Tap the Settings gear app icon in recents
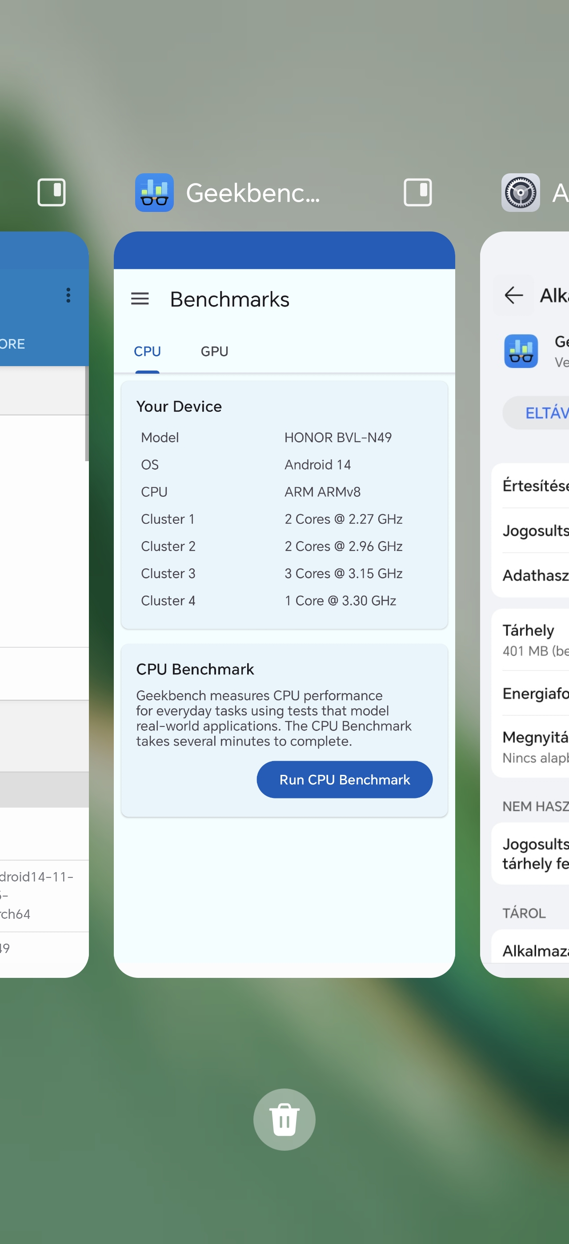The height and width of the screenshot is (1244, 569). pyautogui.click(x=520, y=192)
